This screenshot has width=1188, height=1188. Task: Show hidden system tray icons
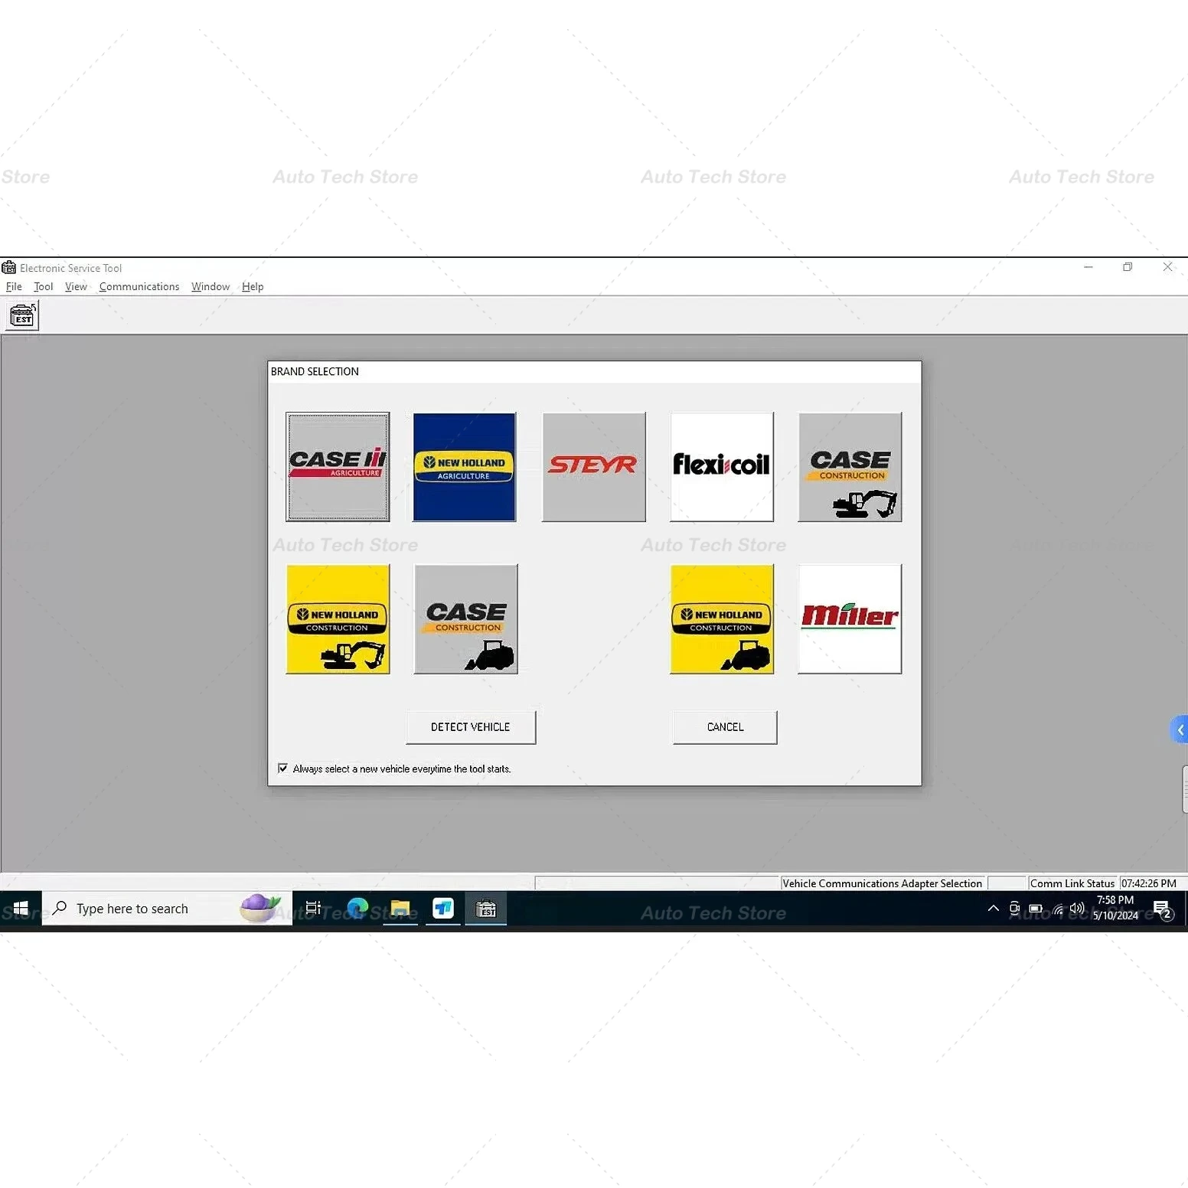pyautogui.click(x=994, y=909)
